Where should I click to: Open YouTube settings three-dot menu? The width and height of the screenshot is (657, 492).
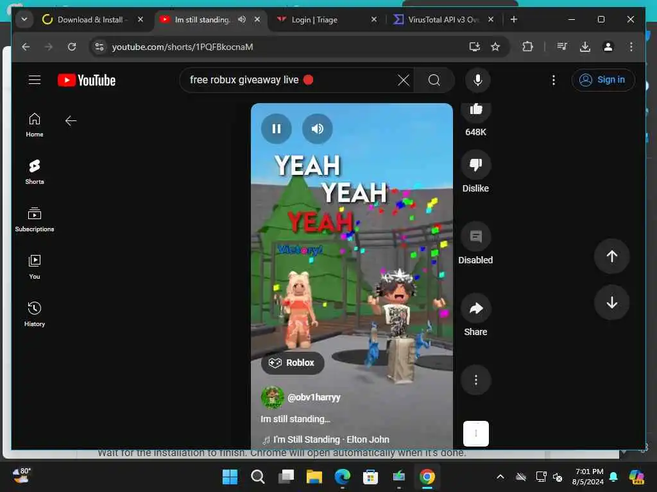(x=554, y=80)
